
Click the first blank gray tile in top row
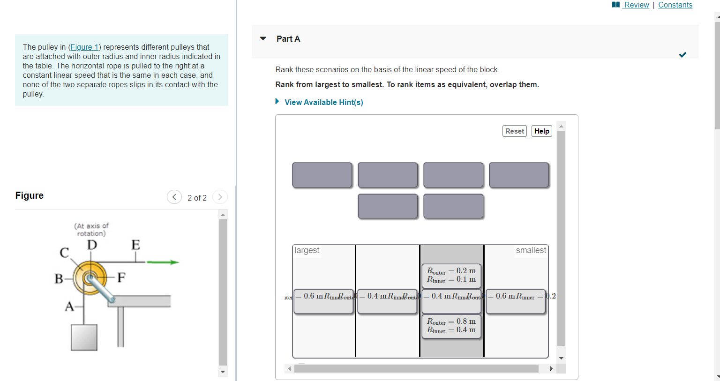(x=322, y=175)
